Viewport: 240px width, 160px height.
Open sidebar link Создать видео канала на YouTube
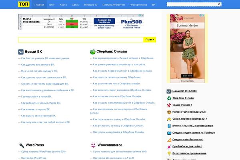[194, 132]
